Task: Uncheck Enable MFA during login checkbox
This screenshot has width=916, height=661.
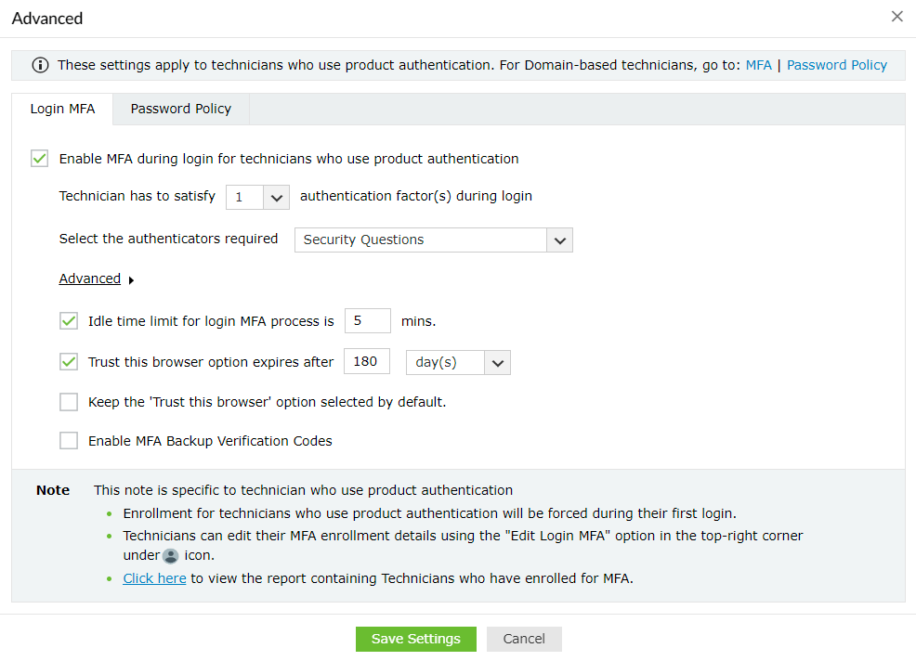Action: pos(40,159)
